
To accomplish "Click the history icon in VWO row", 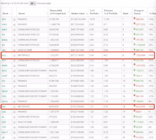I will point(14,25).
